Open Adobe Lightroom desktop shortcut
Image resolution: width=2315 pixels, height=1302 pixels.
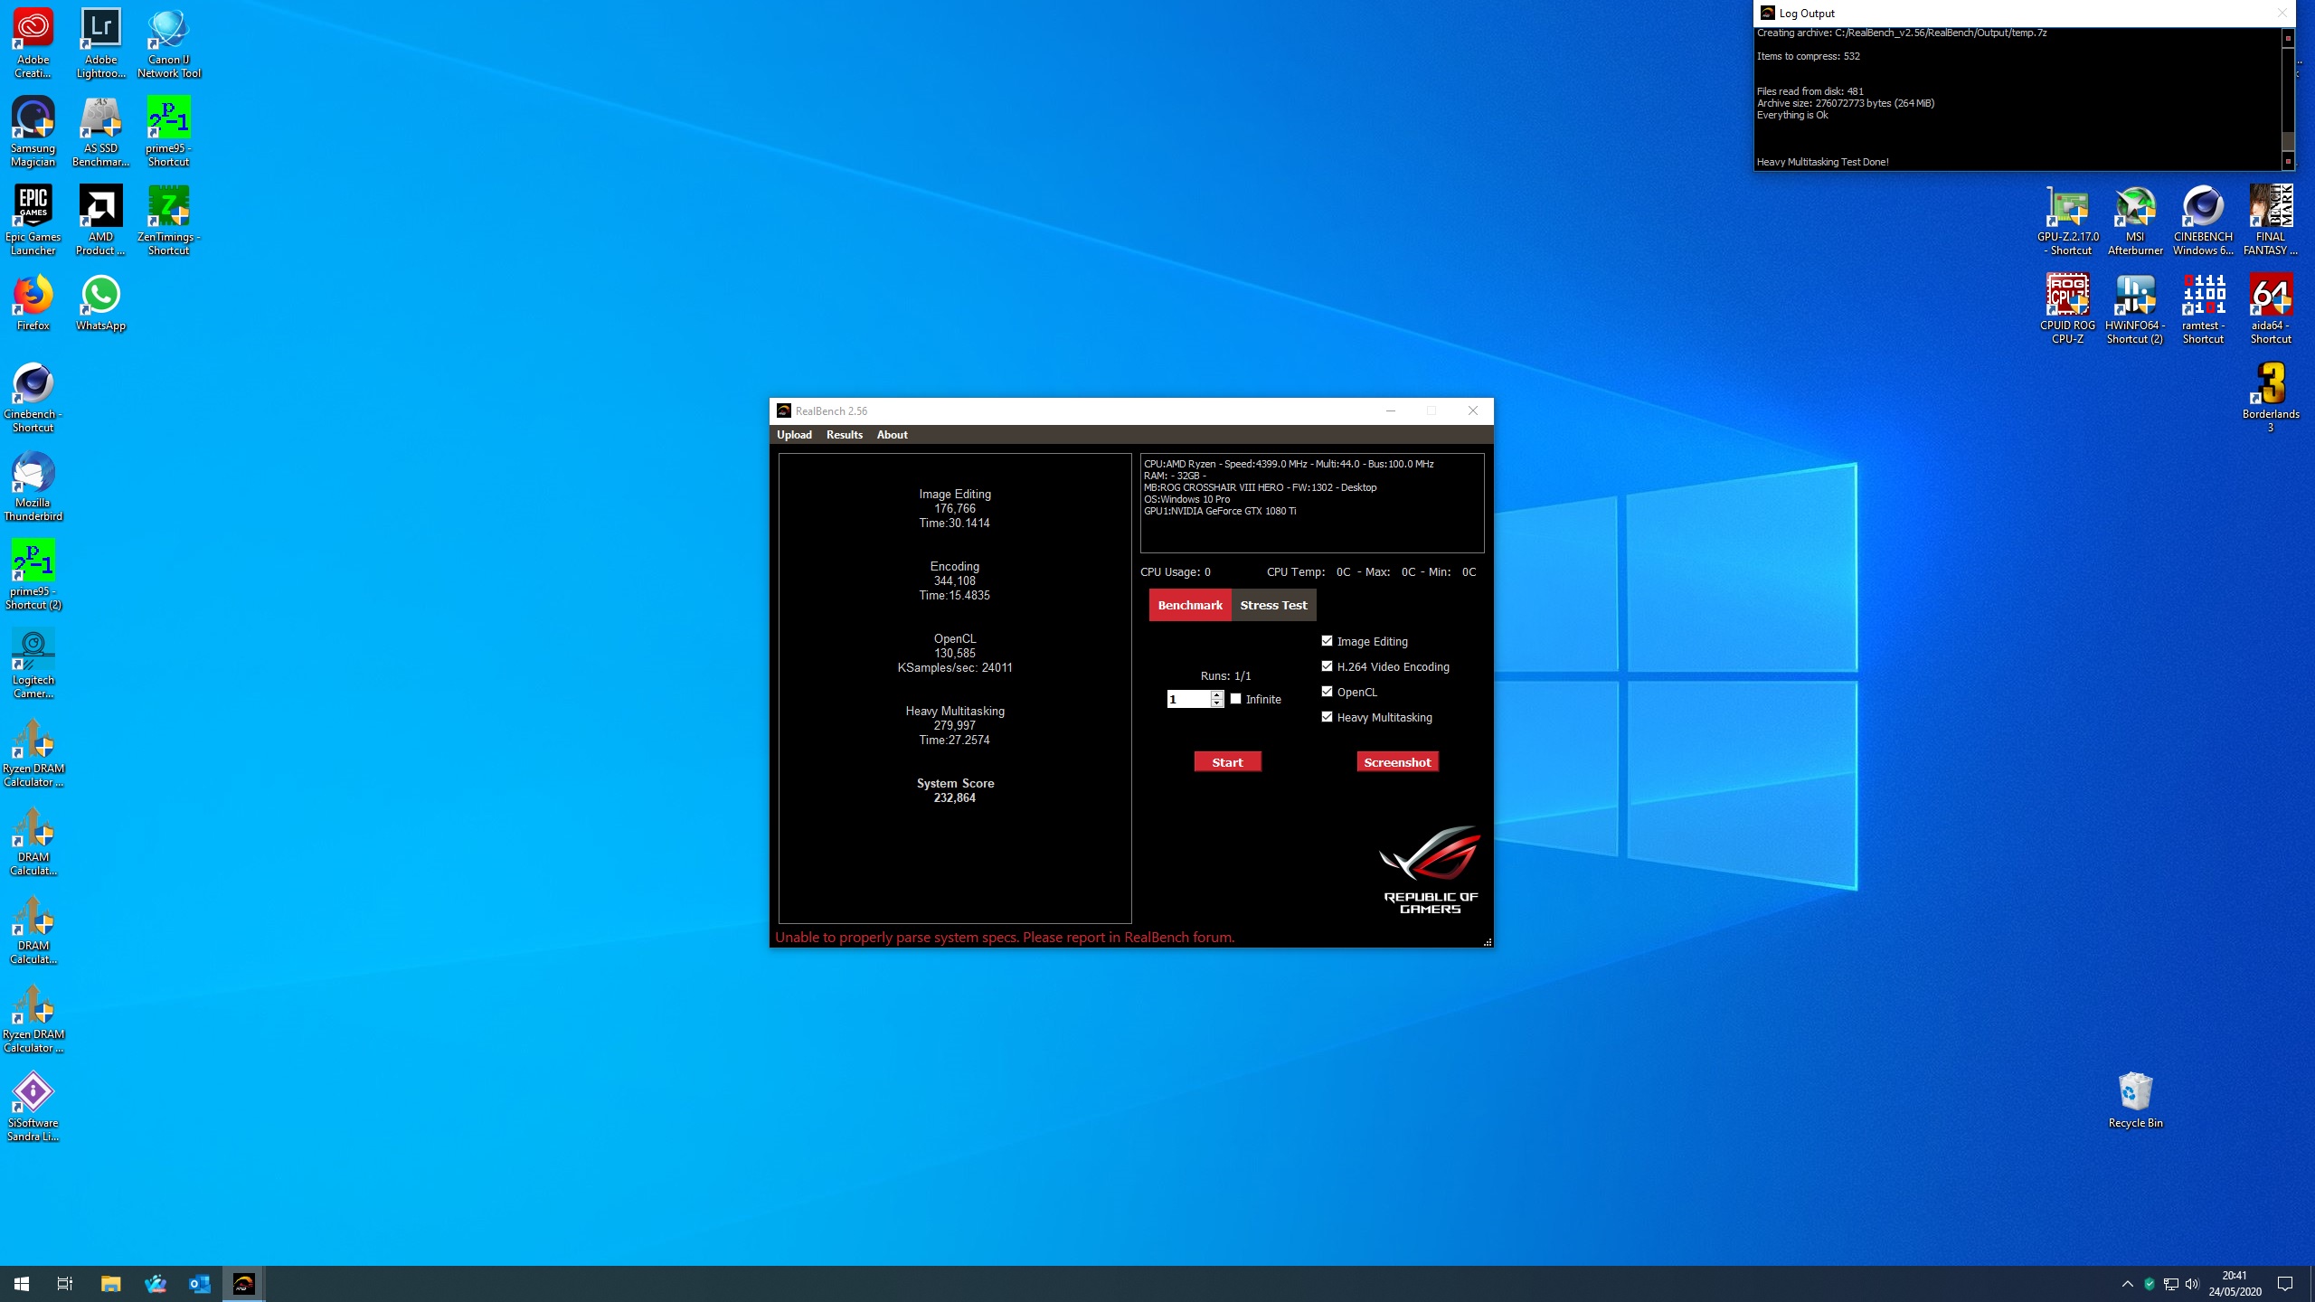click(100, 43)
